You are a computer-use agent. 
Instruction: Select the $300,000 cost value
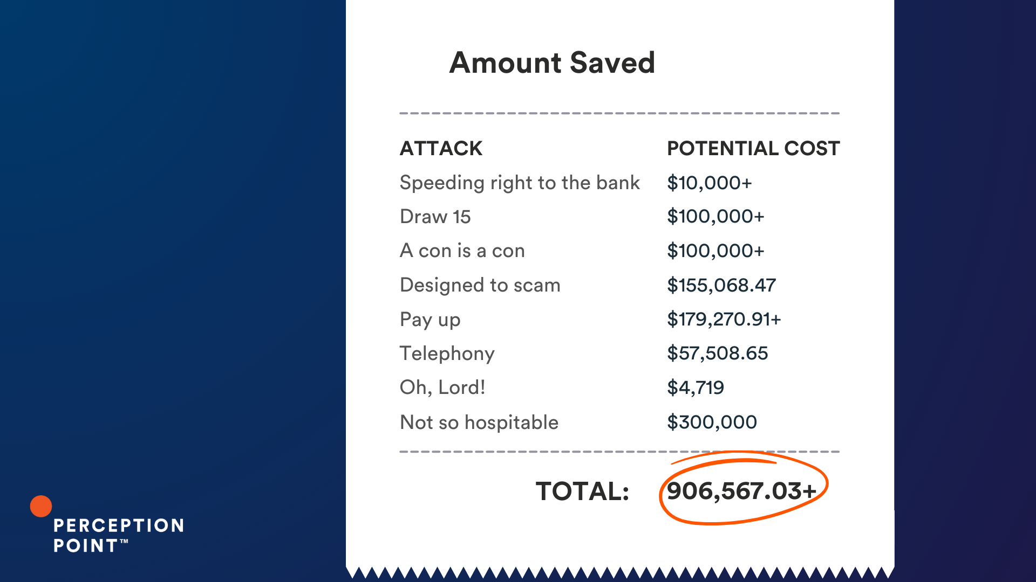pos(712,422)
